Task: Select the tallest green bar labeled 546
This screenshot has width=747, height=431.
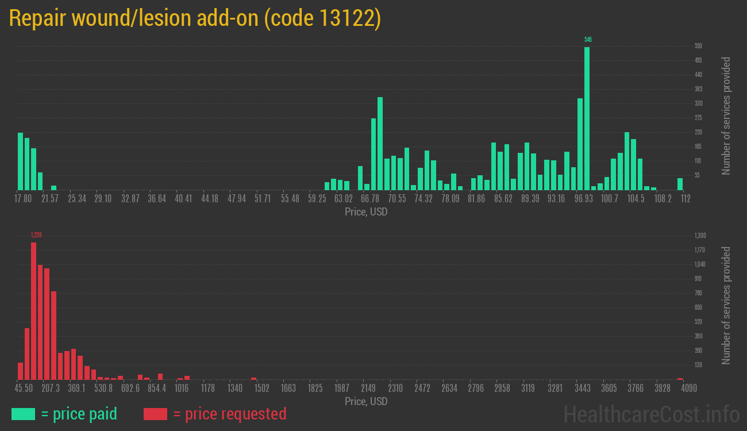Action: click(587, 118)
